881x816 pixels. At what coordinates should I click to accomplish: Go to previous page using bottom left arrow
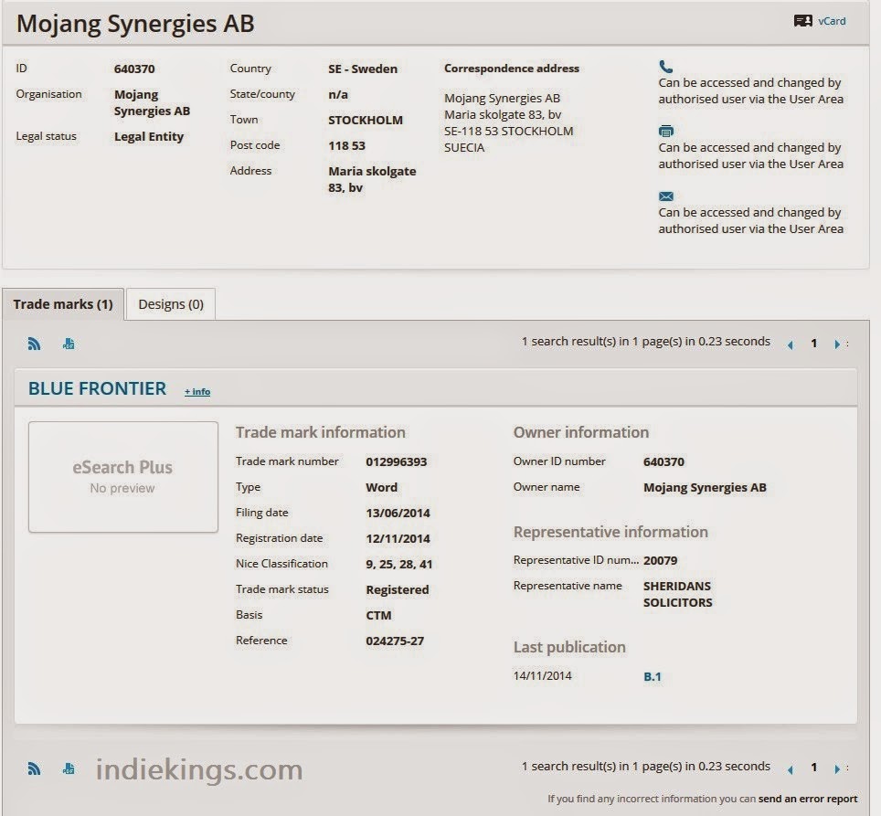[x=791, y=769]
